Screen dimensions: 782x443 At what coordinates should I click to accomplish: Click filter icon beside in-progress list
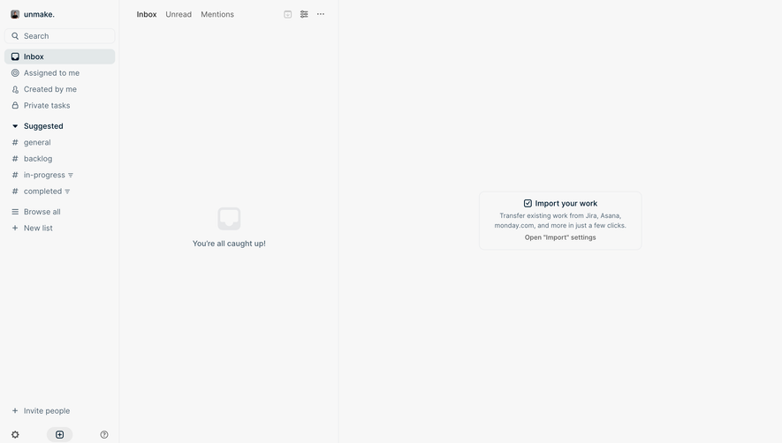click(x=71, y=175)
